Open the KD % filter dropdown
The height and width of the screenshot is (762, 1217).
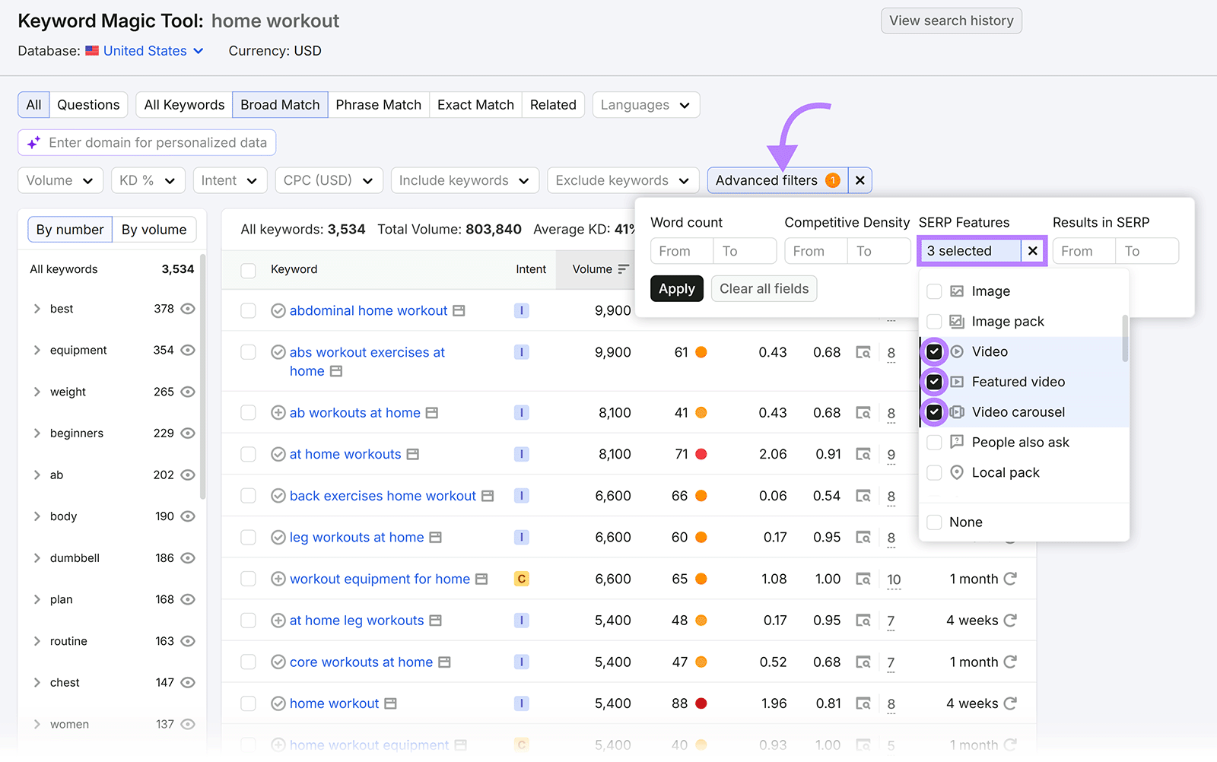pyautogui.click(x=148, y=180)
